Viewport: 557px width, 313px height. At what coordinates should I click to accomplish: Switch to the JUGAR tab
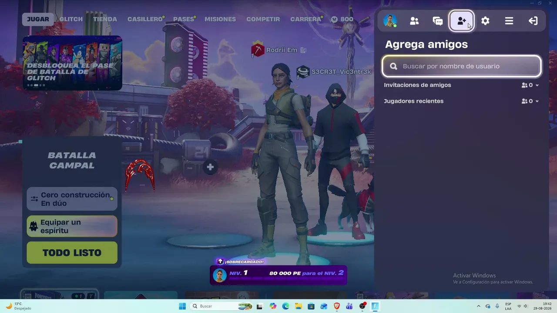tap(38, 19)
